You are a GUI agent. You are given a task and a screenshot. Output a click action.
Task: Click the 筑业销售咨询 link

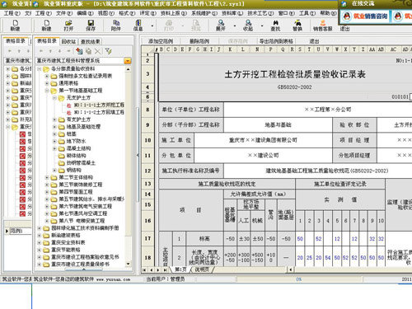(370, 16)
